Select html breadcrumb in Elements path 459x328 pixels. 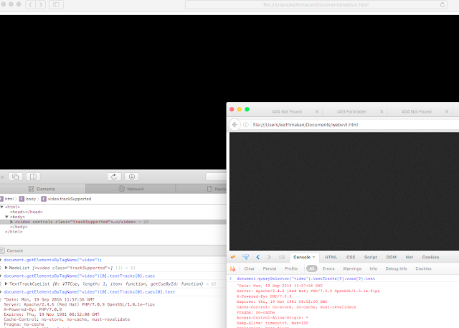7,199
